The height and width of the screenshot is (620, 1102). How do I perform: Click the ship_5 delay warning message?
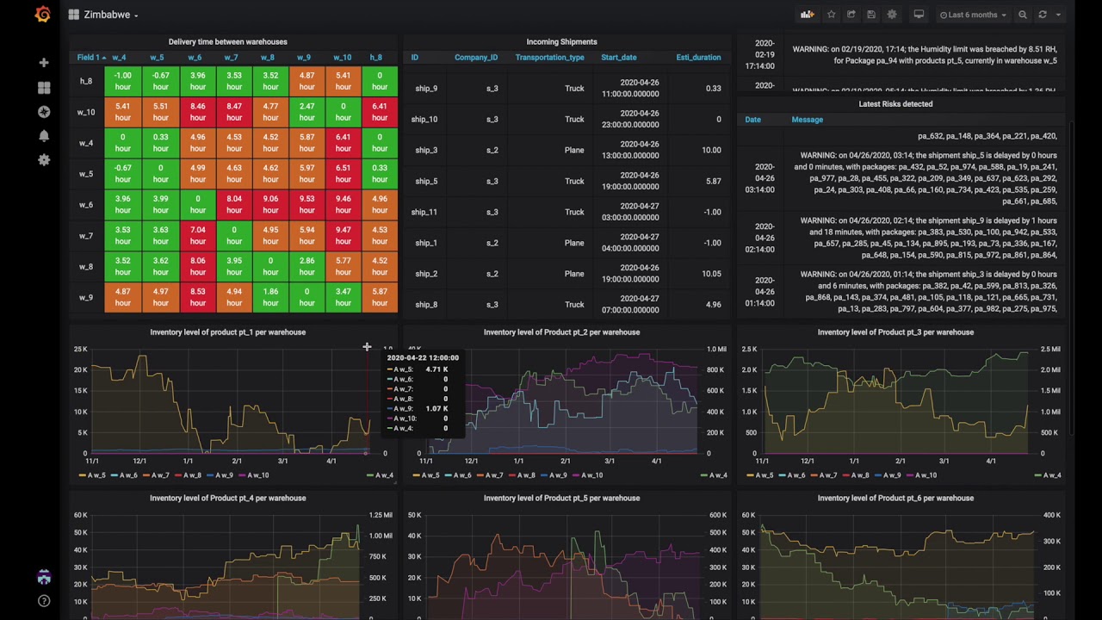(x=924, y=178)
